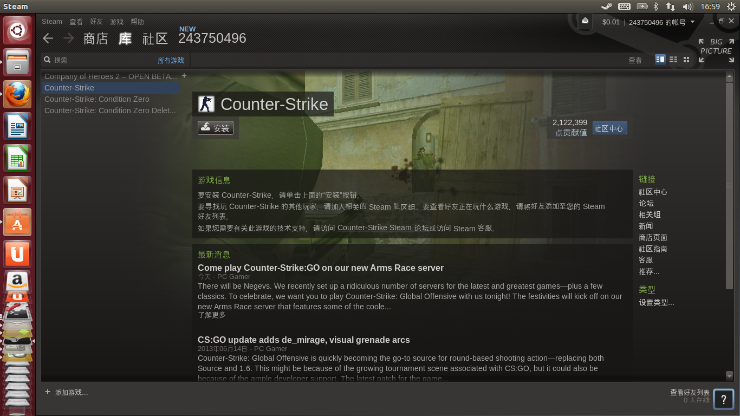Go back using the left arrow
This screenshot has height=416, width=740.
(x=48, y=38)
